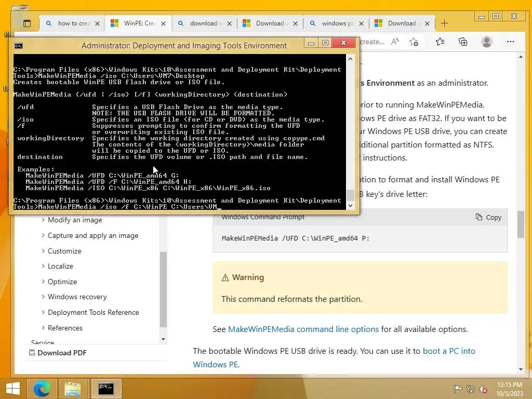Viewport: 532px width, 399px height.
Task: Open File Explorer from taskbar
Action: (x=73, y=389)
